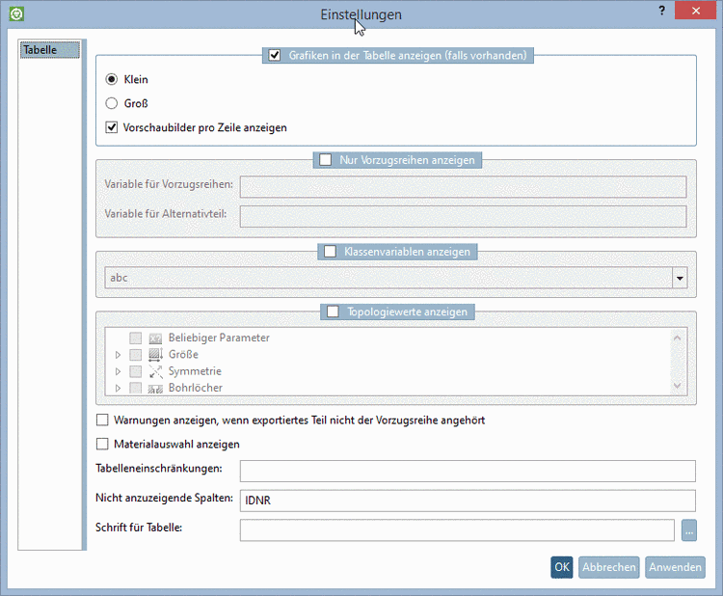Enable Nur Vorzugsreihen anzeigen
The image size is (723, 596).
click(326, 160)
